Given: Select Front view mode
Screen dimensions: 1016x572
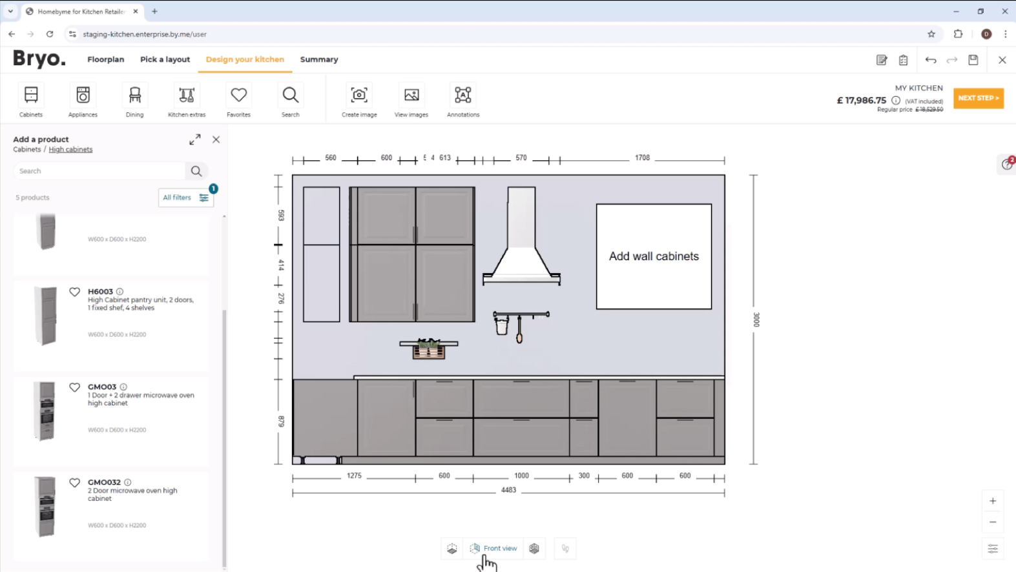Looking at the screenshot, I should pyautogui.click(x=493, y=549).
